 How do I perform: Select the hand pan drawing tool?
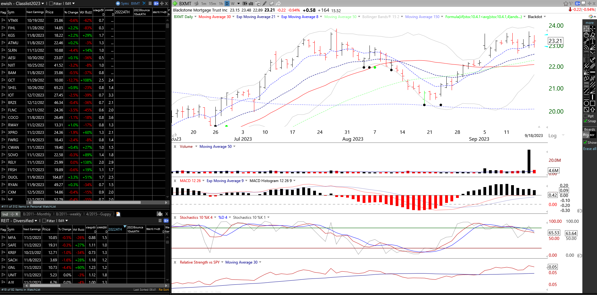point(586,35)
